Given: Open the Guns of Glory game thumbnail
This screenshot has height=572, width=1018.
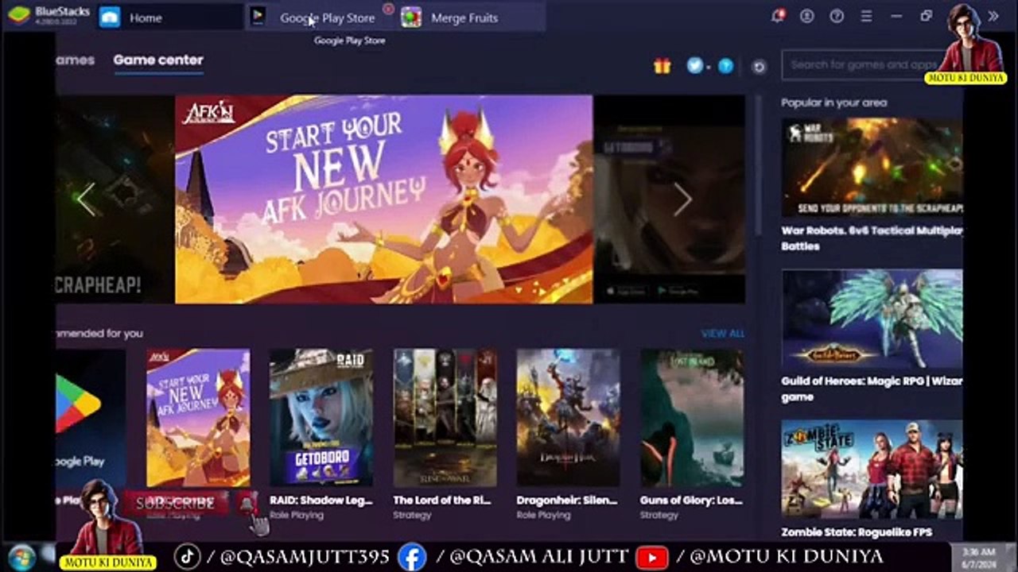Looking at the screenshot, I should [692, 418].
